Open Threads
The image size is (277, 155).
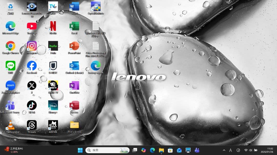[x=32, y=124]
